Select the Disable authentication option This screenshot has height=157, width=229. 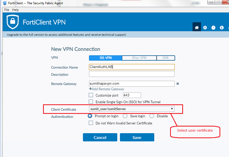click(152, 116)
